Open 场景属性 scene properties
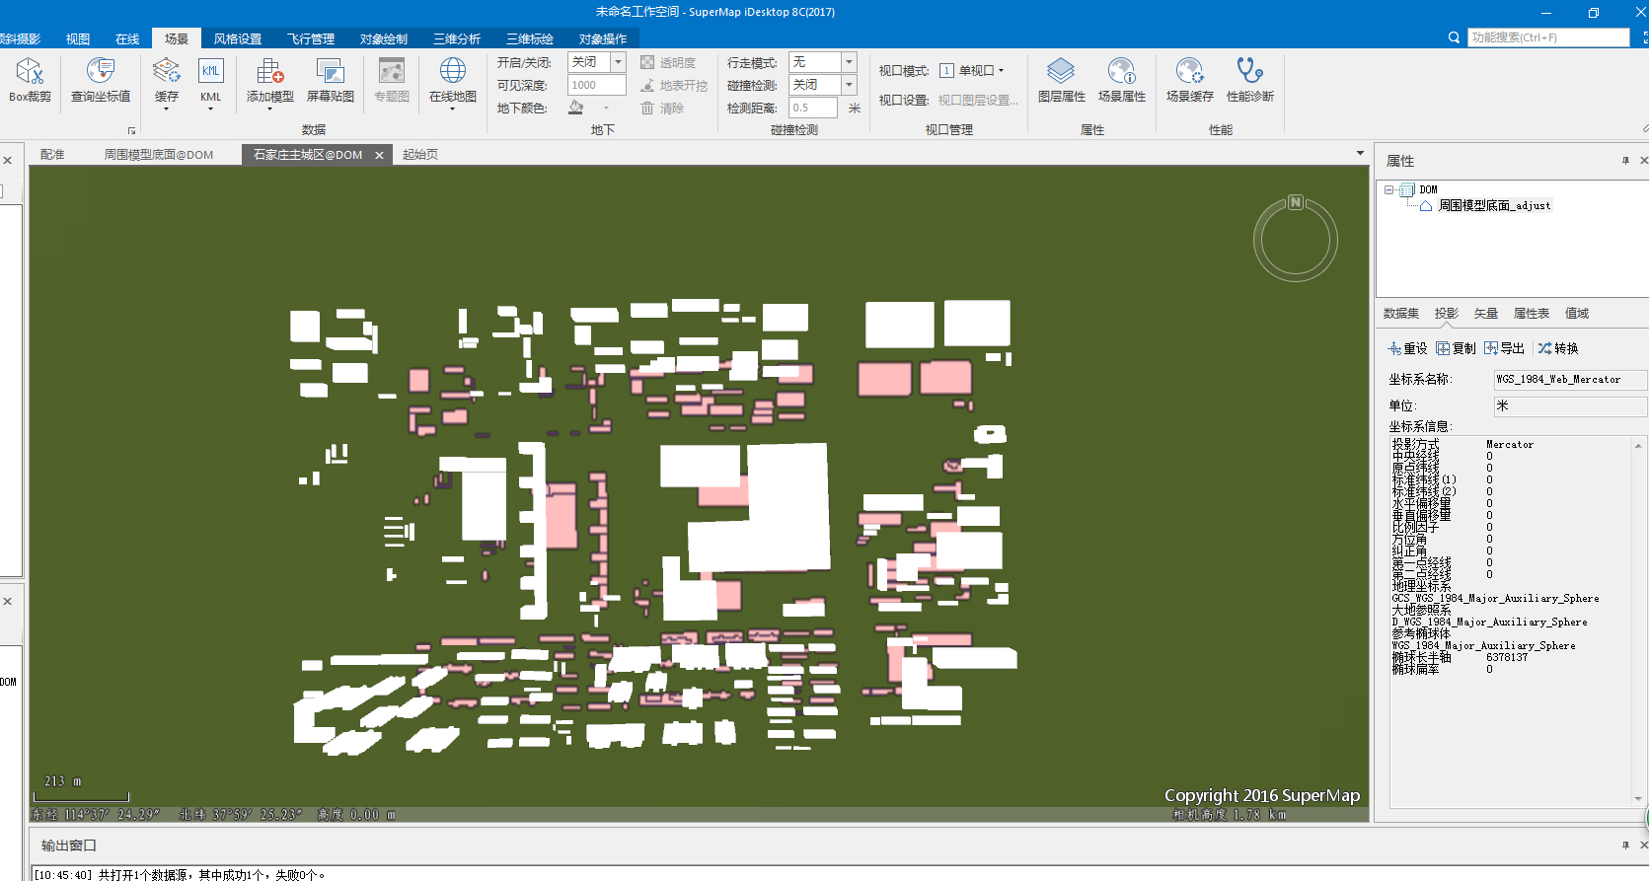The image size is (1649, 881). point(1122,80)
